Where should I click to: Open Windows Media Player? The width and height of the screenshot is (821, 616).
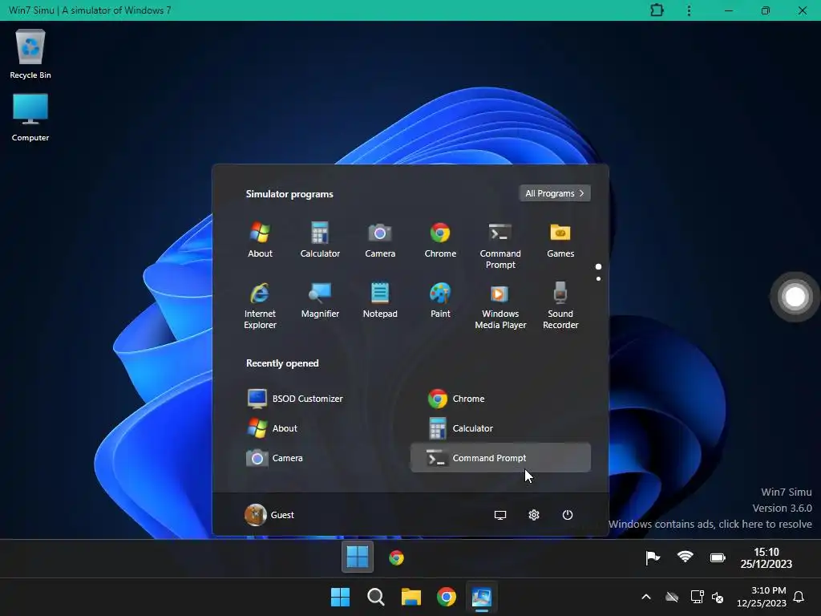point(500,306)
